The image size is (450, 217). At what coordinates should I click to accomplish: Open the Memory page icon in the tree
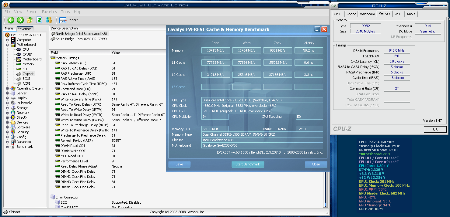click(19, 64)
